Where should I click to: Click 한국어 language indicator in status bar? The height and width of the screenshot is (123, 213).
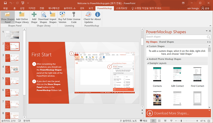[x=27, y=121]
